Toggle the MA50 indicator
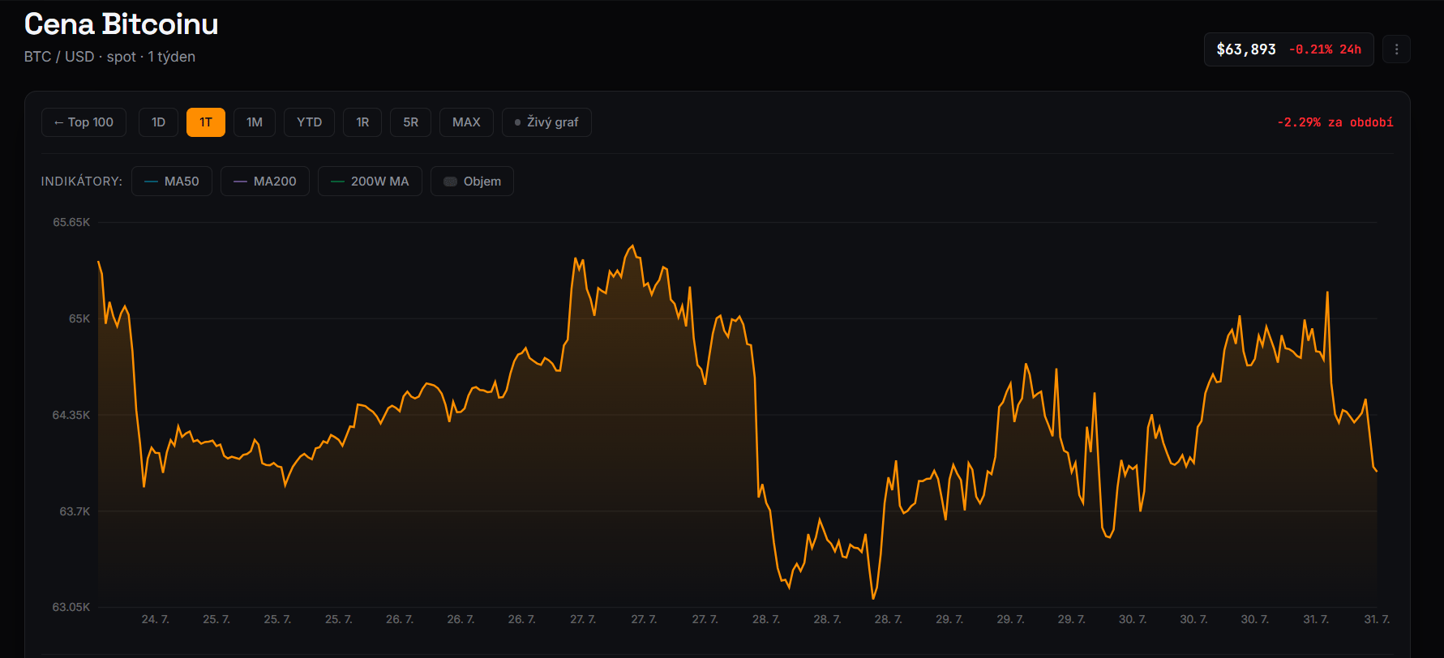Viewport: 1444px width, 658px height. tap(172, 182)
